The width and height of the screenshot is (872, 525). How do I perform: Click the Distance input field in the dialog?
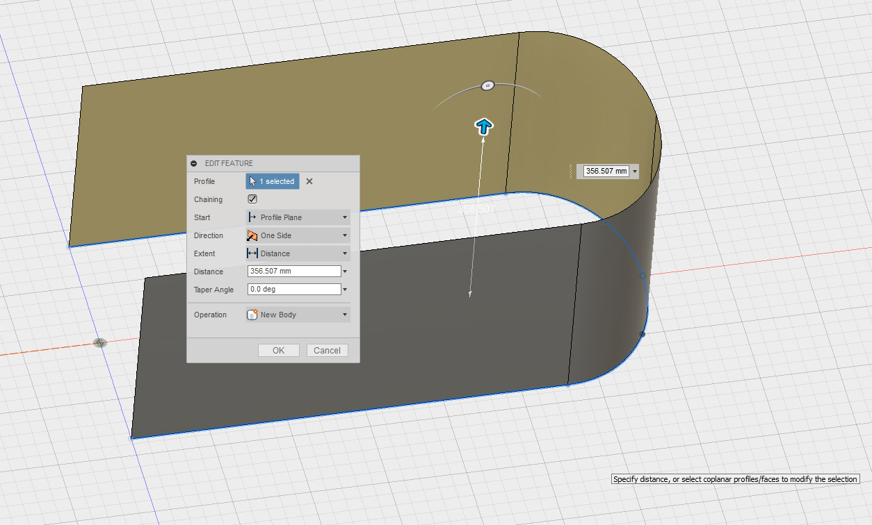(x=293, y=272)
